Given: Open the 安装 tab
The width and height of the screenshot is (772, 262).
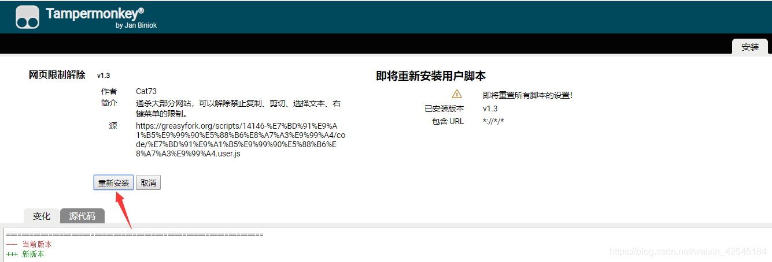Looking at the screenshot, I should 750,47.
